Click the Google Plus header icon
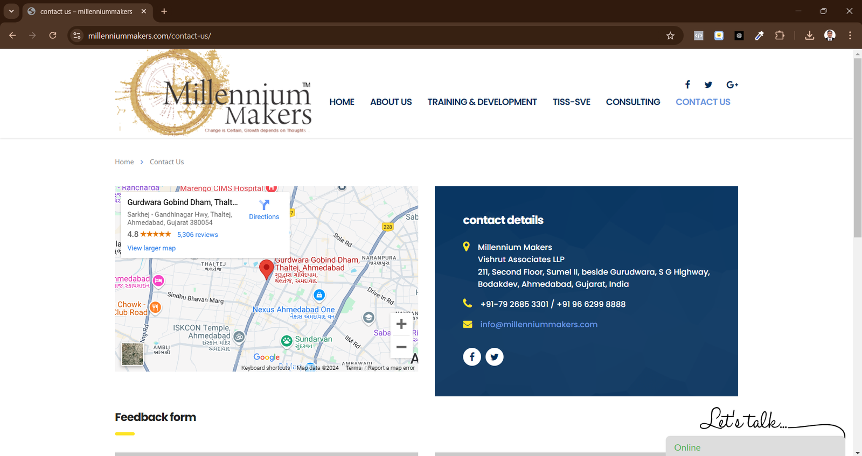The width and height of the screenshot is (862, 456). click(x=732, y=85)
